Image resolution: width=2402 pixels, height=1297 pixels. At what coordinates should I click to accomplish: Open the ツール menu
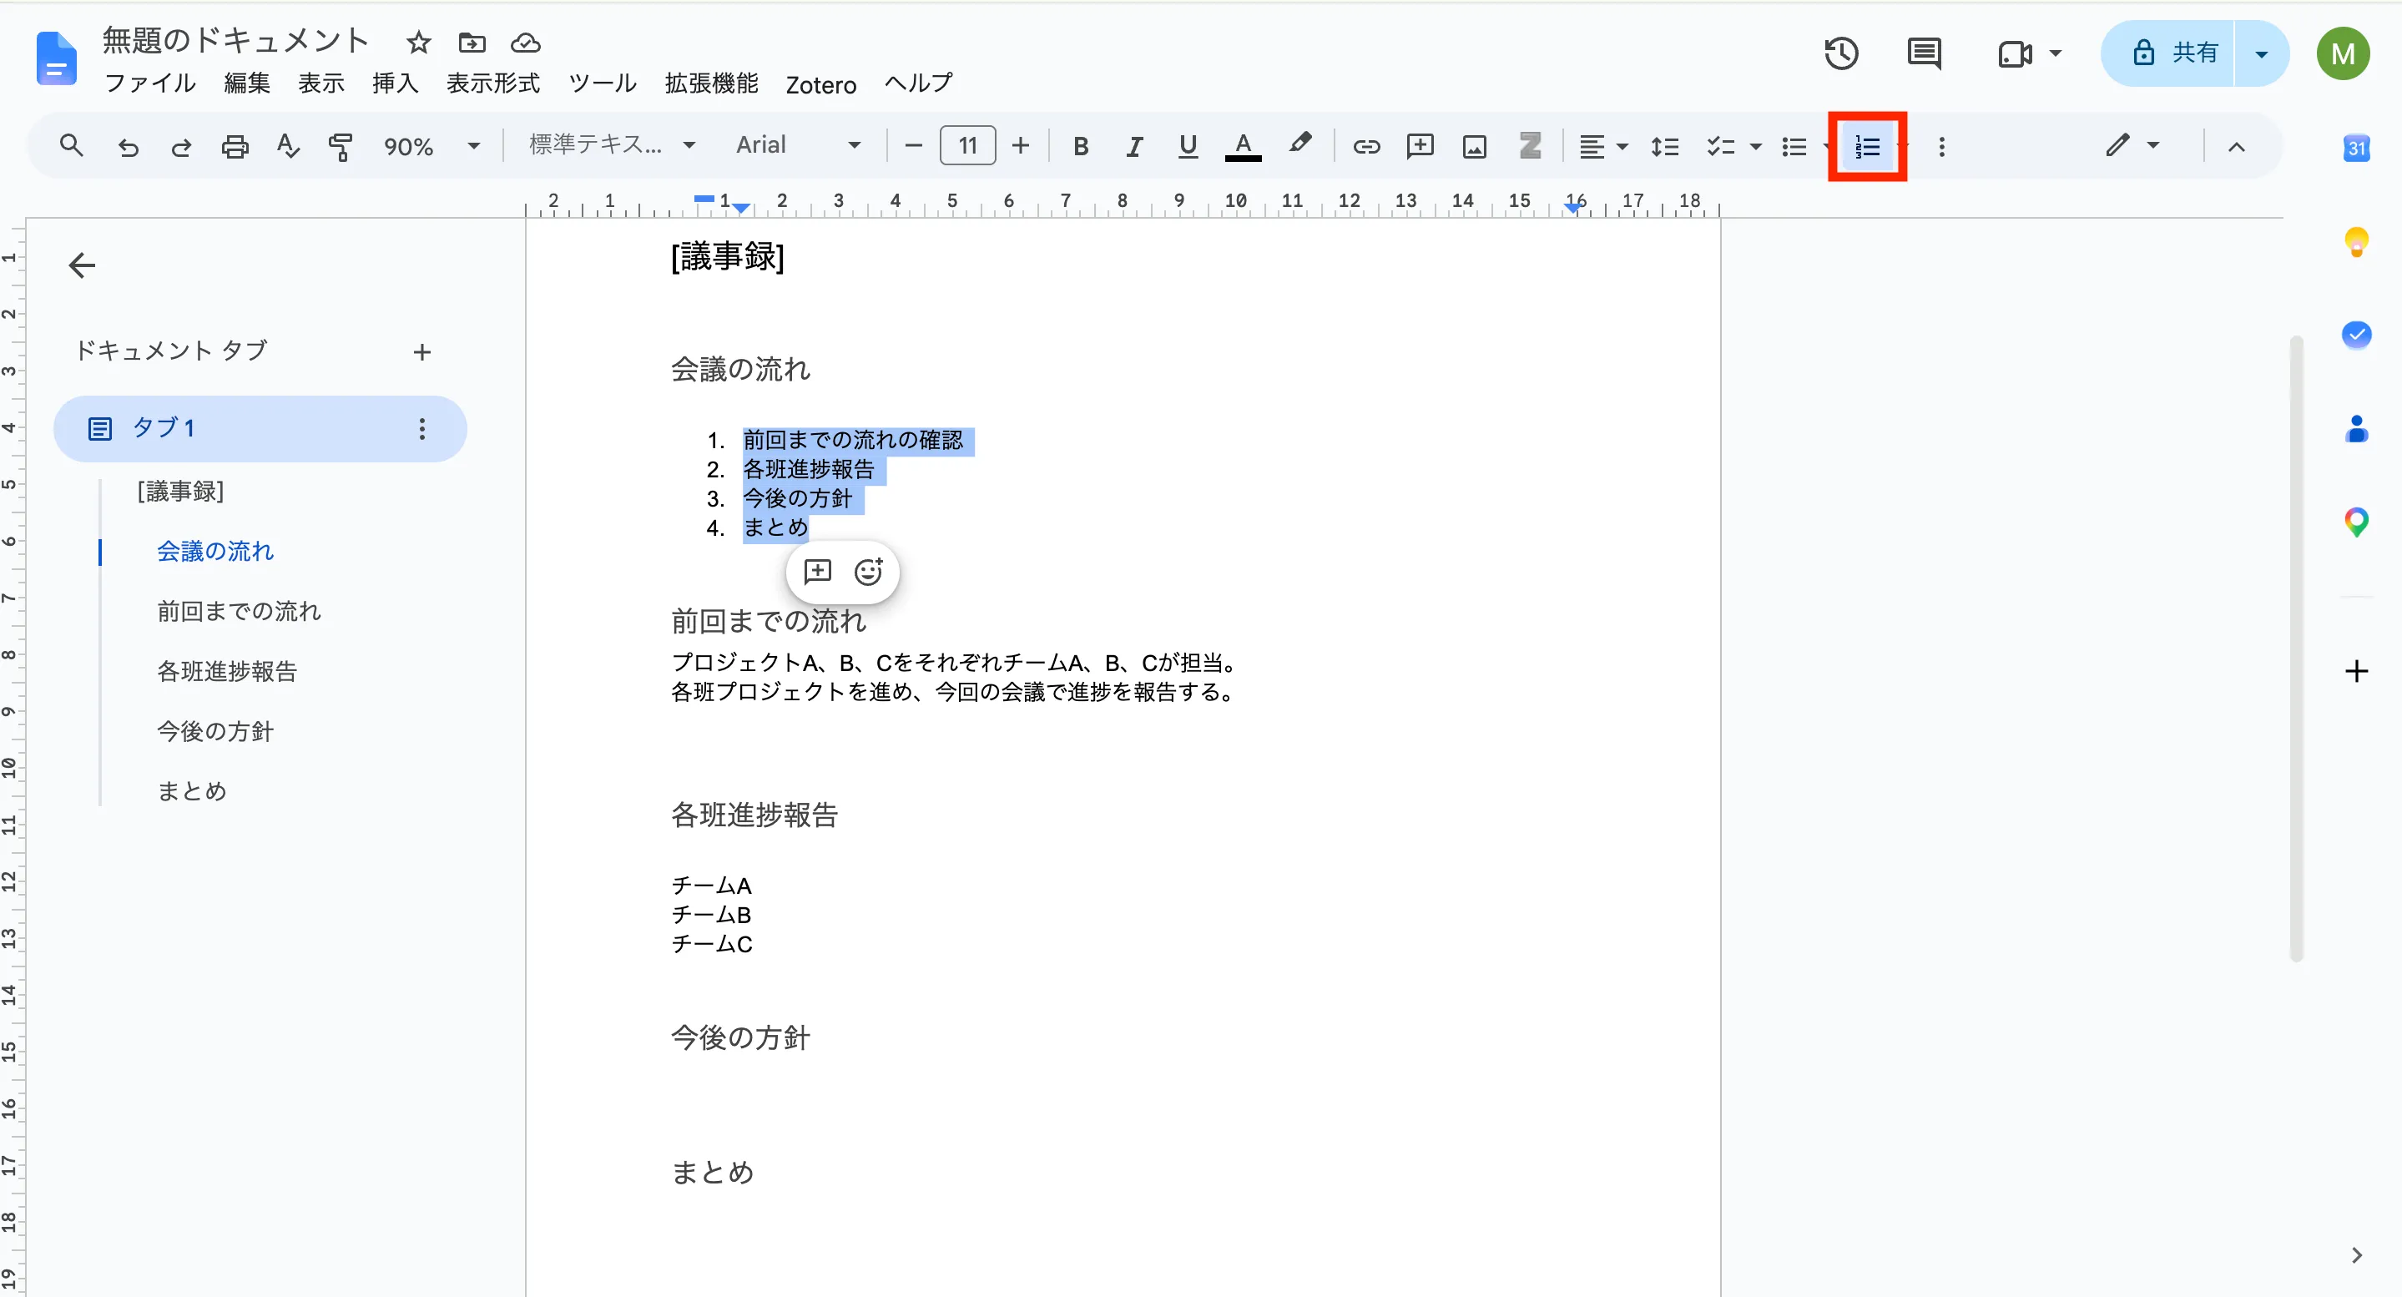pyautogui.click(x=603, y=83)
